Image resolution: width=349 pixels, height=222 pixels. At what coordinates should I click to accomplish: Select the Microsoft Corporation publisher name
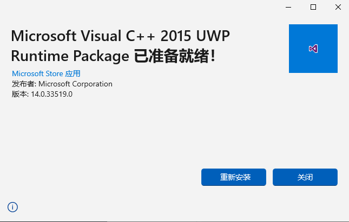pos(75,84)
